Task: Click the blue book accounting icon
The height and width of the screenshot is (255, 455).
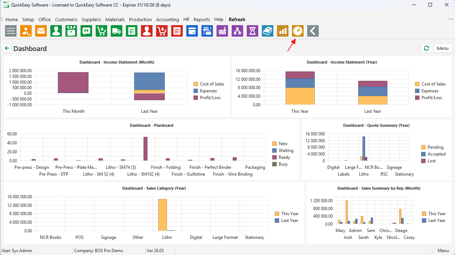Action: coord(268,31)
